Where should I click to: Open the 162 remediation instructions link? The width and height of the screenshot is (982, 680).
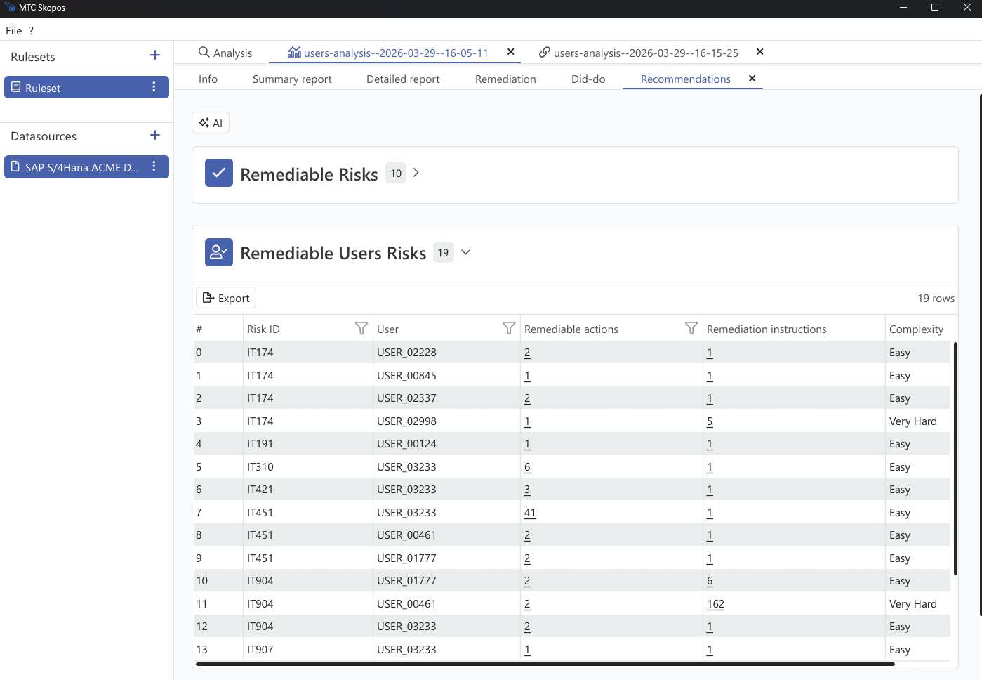point(715,603)
